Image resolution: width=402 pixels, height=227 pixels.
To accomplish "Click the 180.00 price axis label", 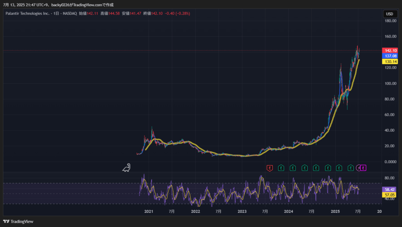I will coord(391,21).
